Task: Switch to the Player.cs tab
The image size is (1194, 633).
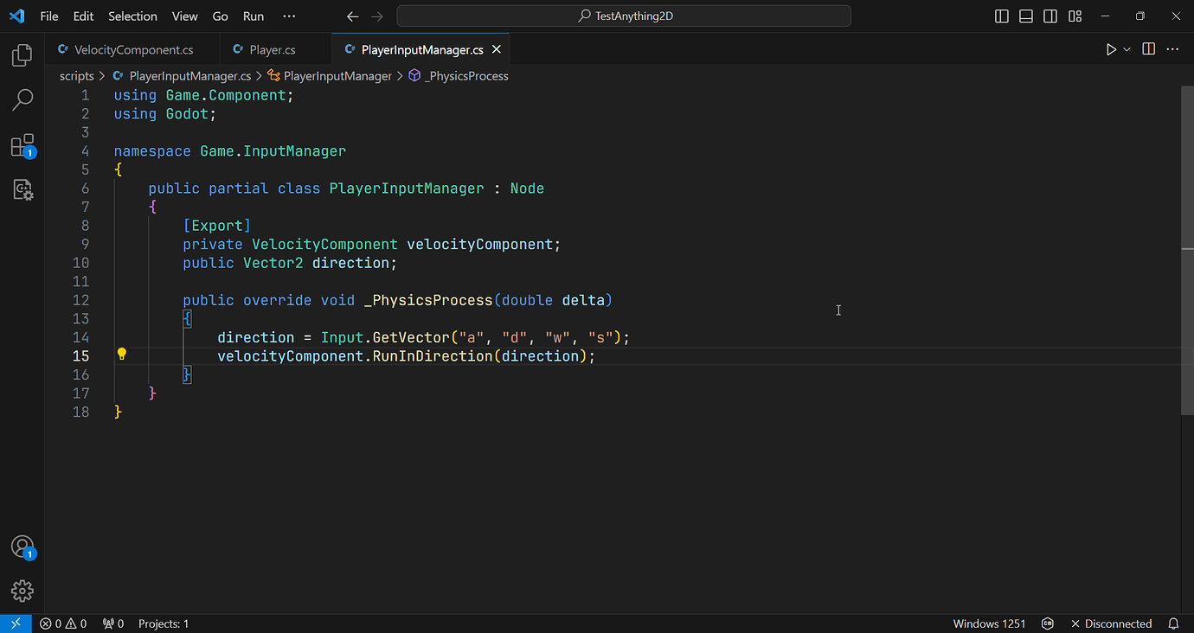Action: (x=273, y=49)
